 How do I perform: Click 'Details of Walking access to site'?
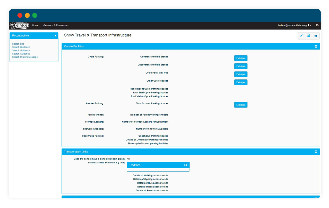(x=150, y=176)
